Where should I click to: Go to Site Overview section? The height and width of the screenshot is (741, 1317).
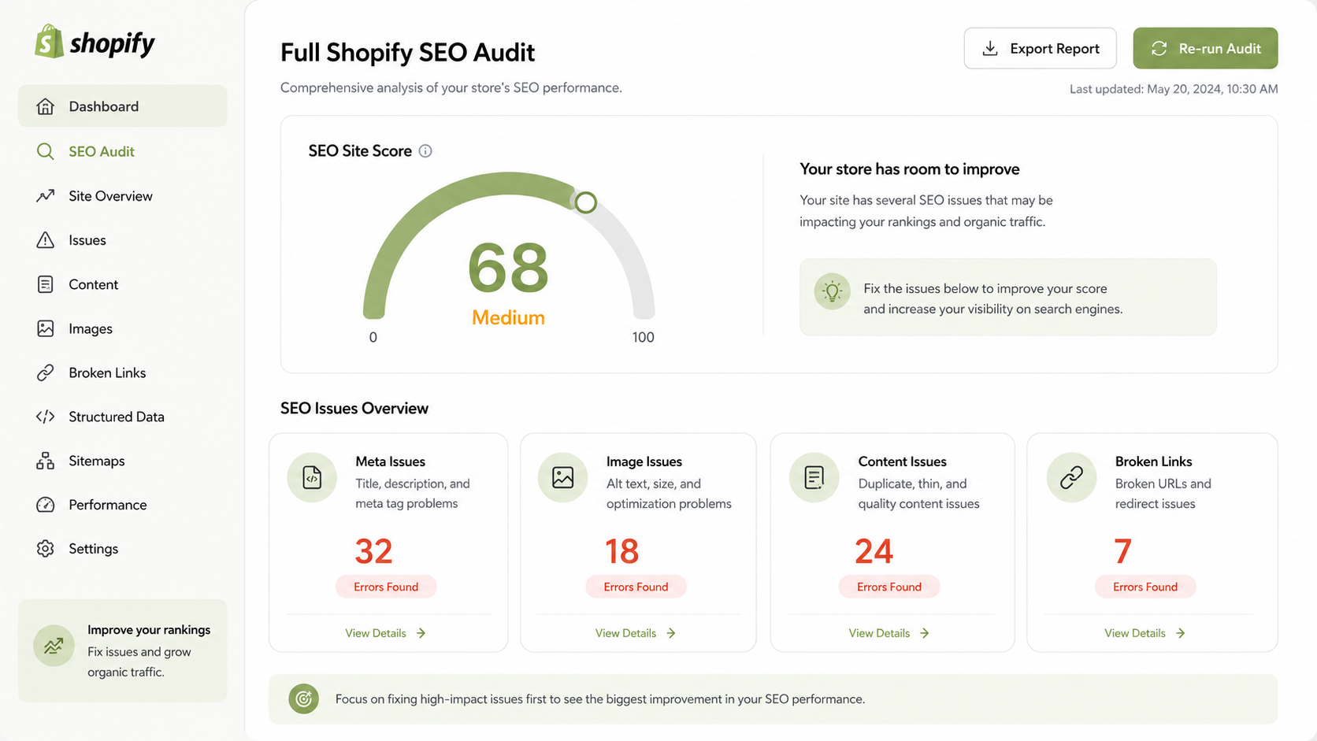pyautogui.click(x=110, y=196)
